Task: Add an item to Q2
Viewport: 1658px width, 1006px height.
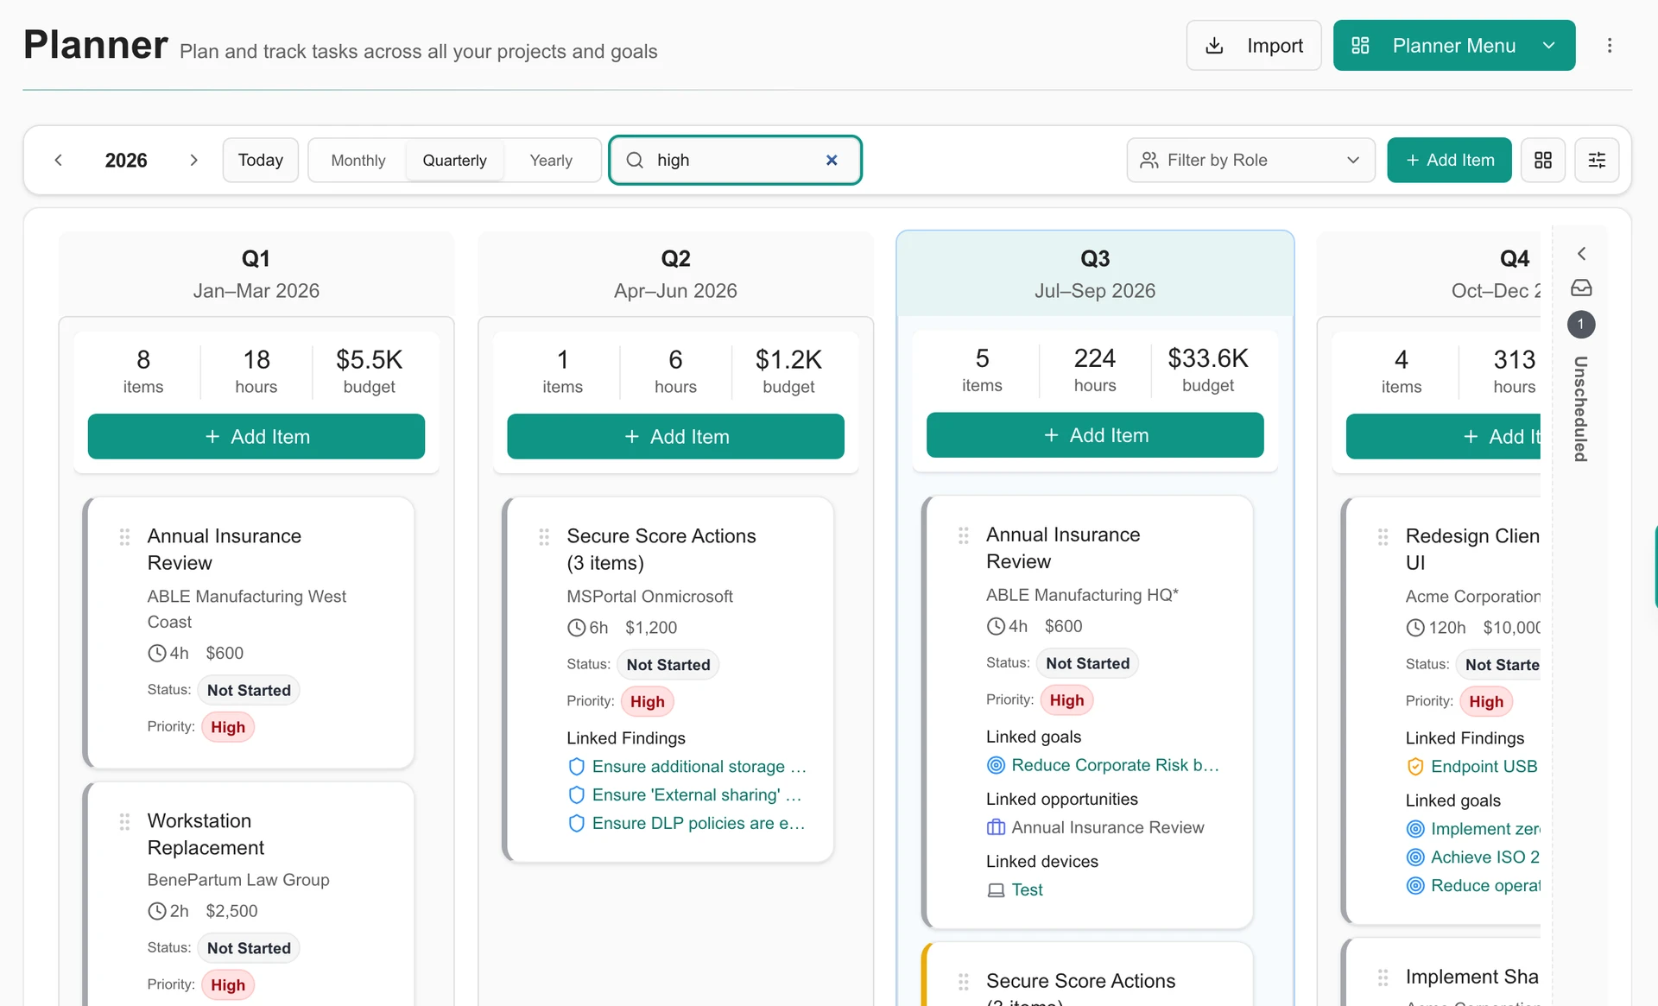Action: click(675, 437)
